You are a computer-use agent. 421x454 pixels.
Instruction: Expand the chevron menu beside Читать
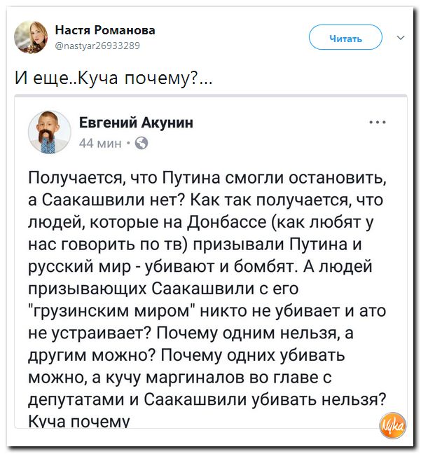click(x=401, y=37)
